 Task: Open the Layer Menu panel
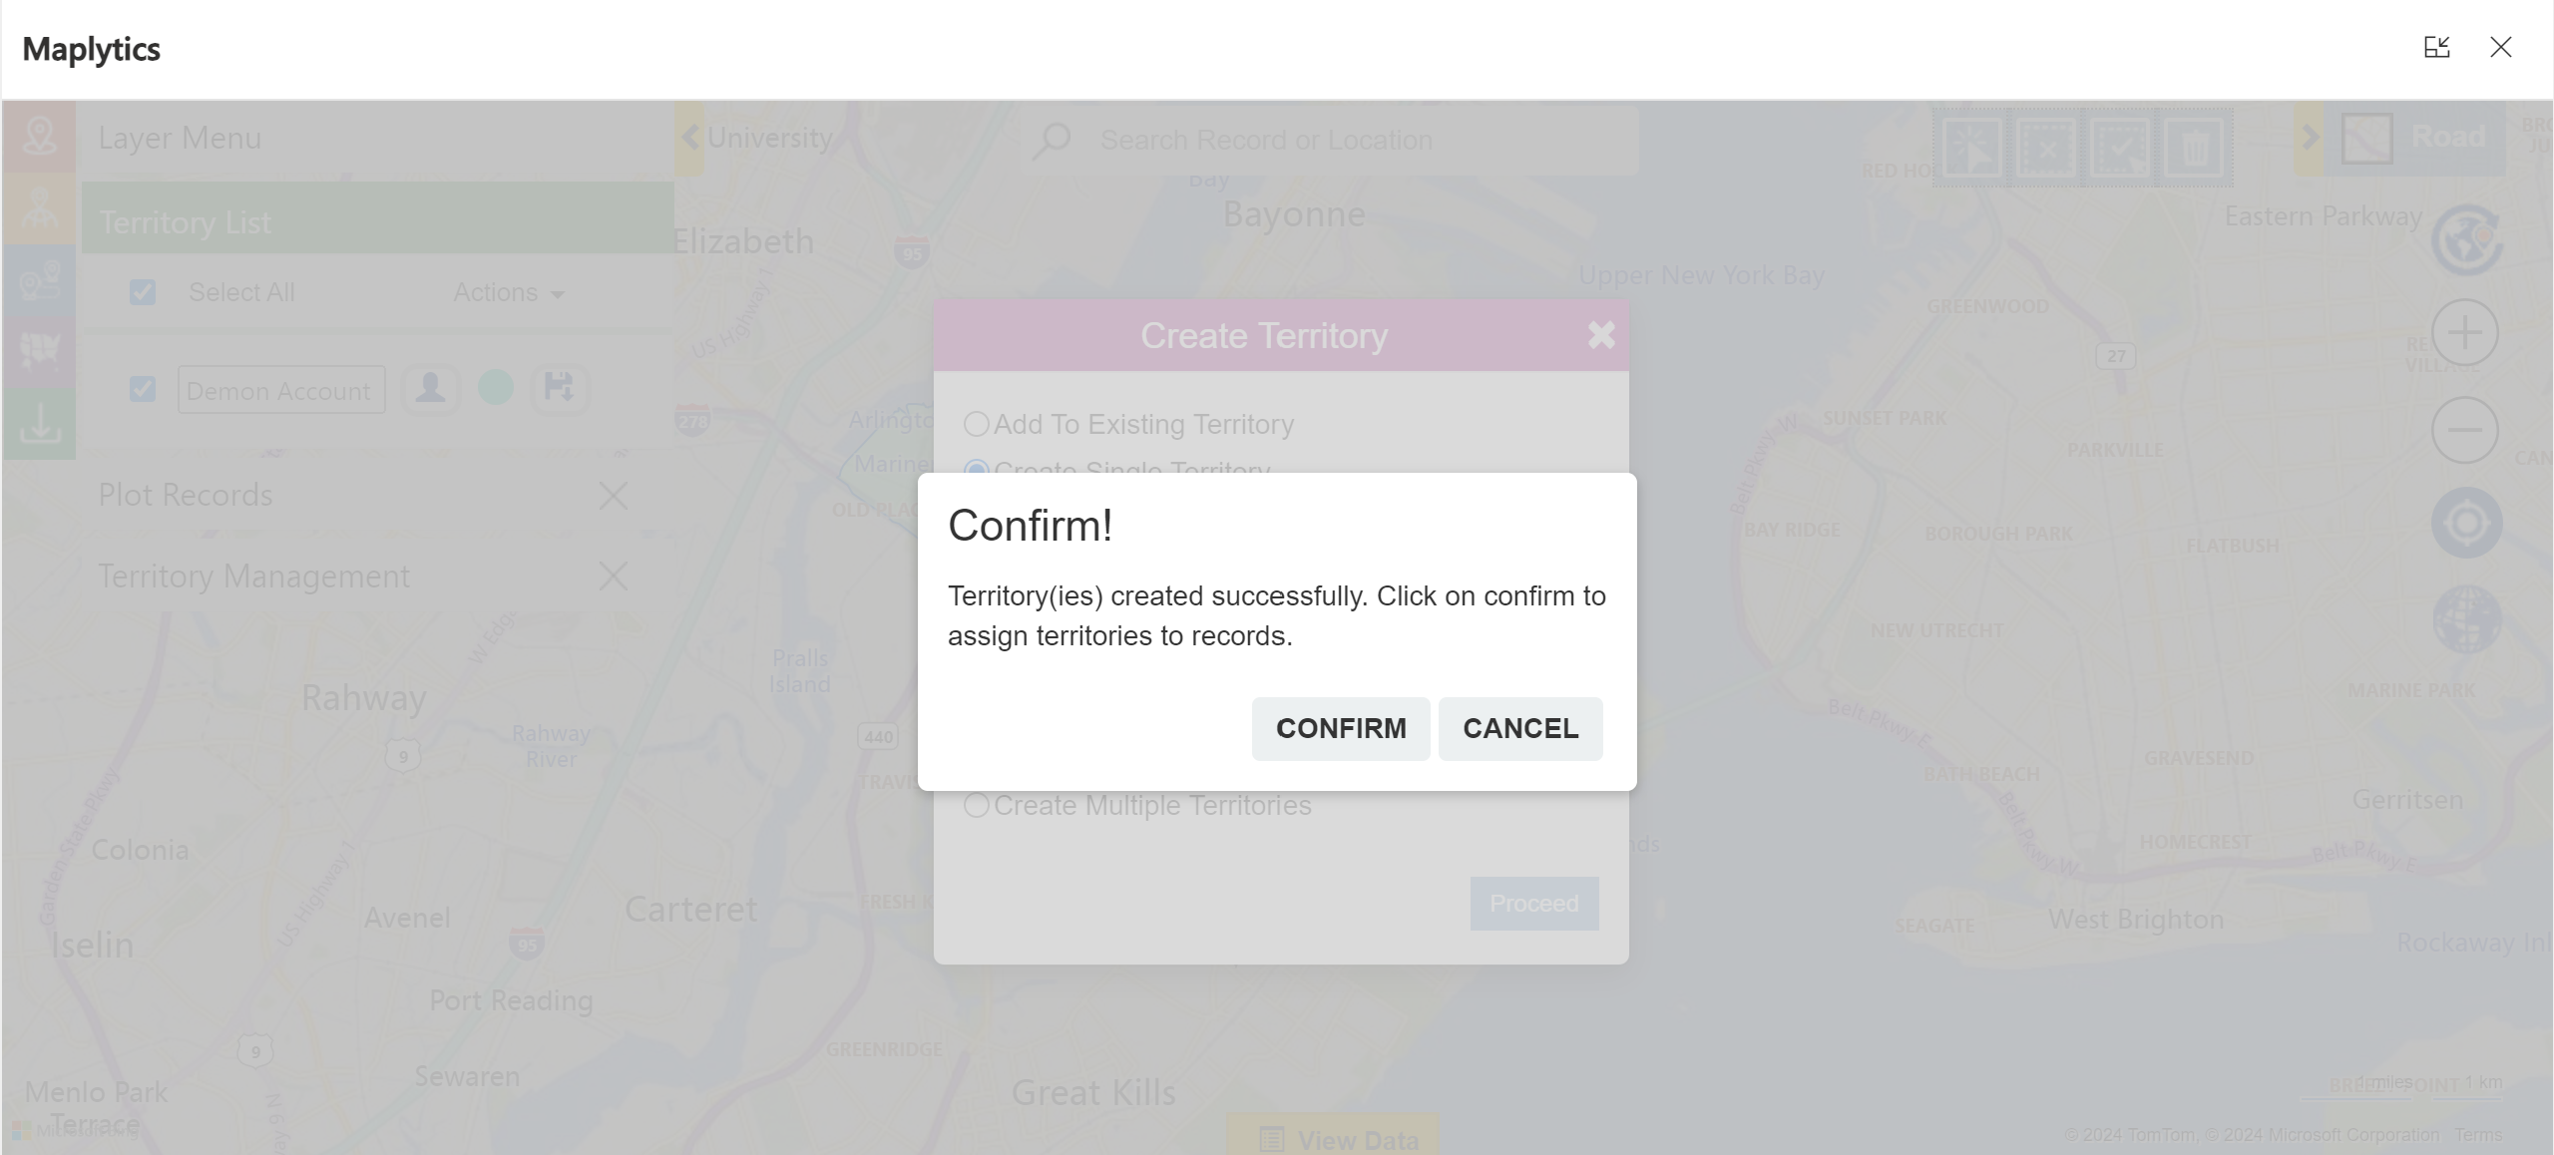pos(178,137)
